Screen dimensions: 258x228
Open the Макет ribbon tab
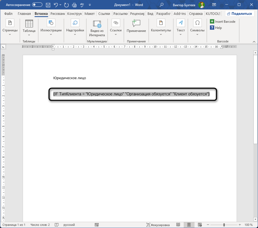90,14
